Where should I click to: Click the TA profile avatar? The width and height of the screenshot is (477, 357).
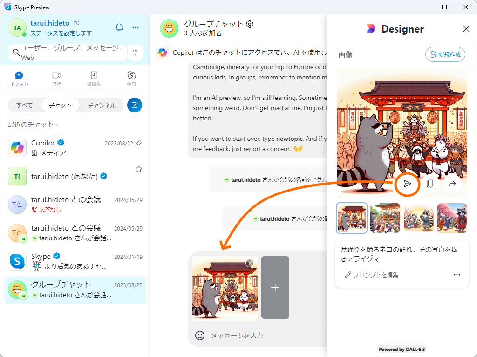[x=17, y=28]
